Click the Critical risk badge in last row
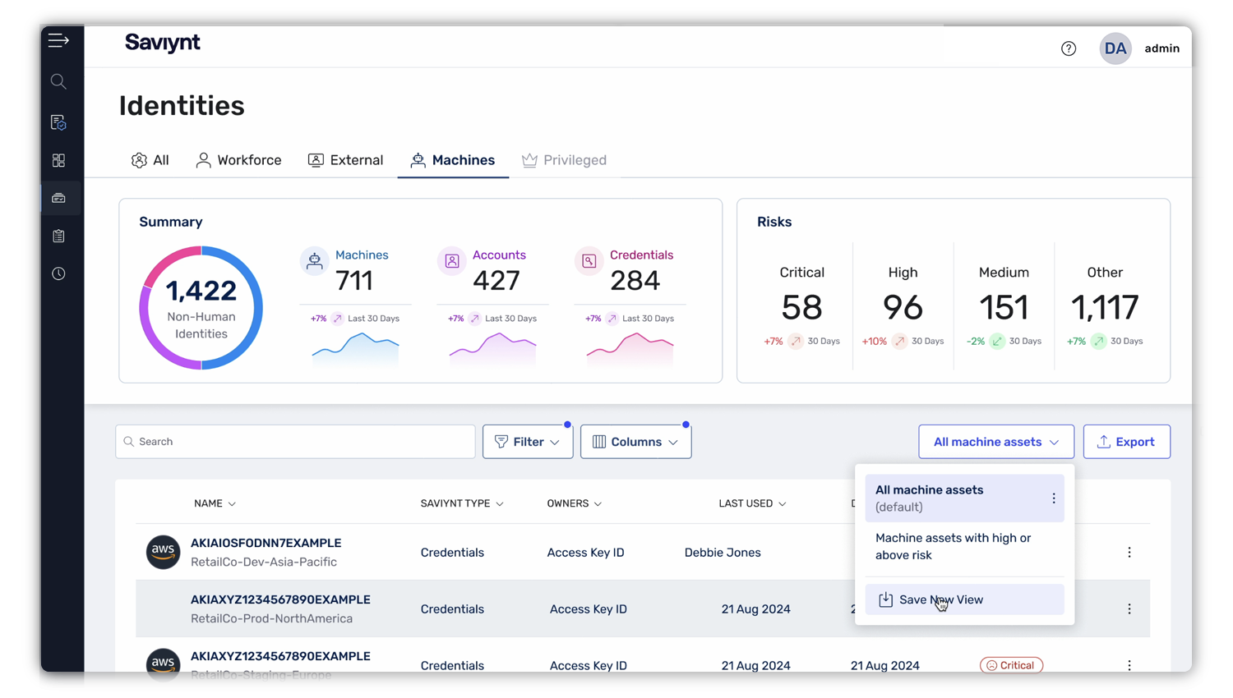1233x698 pixels. point(1011,665)
